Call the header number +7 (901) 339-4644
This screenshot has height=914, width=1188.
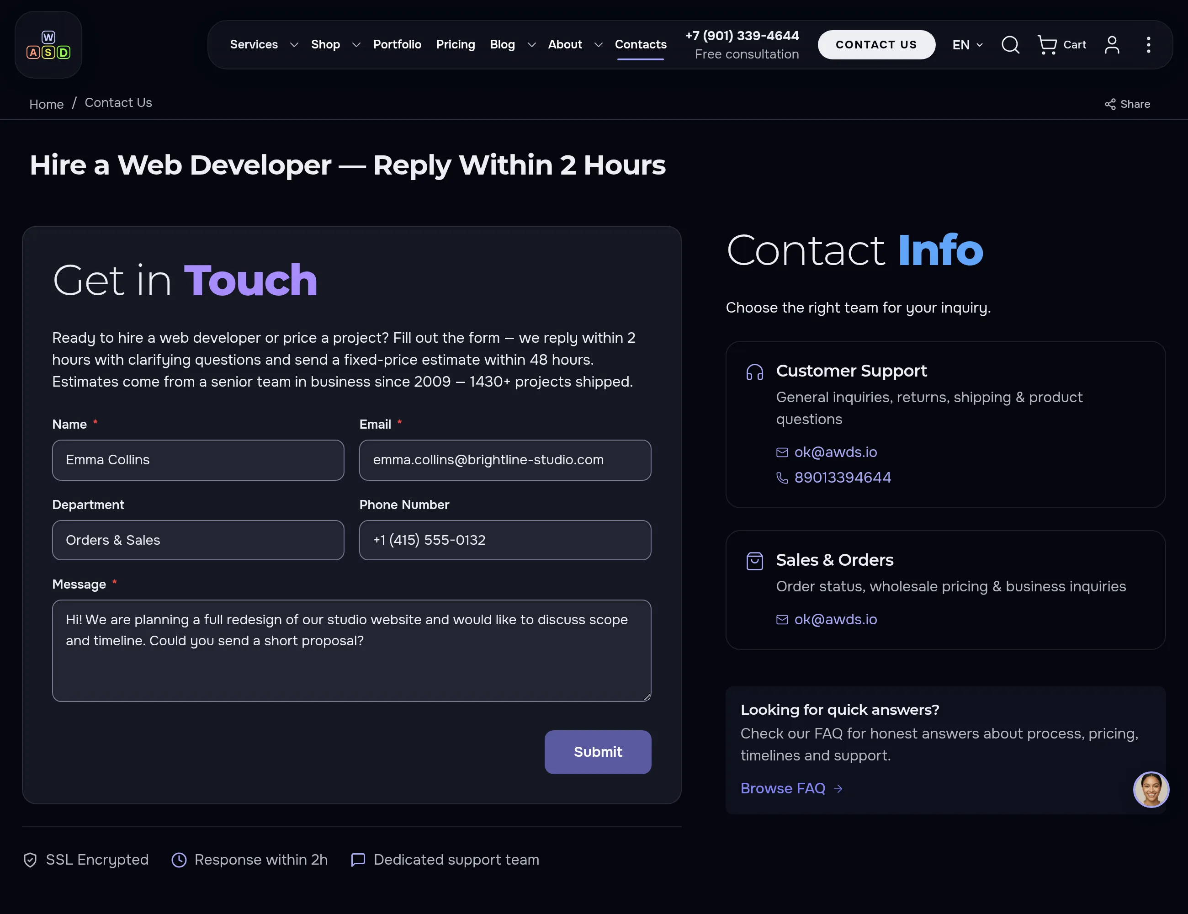point(742,36)
